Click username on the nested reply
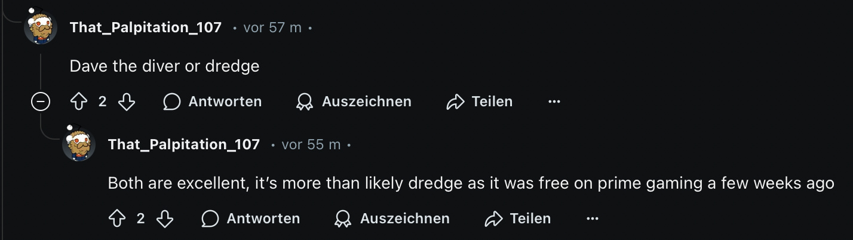Viewport: 853px width, 240px height. click(184, 144)
